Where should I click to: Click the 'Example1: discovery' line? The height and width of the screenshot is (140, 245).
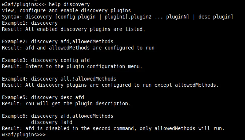30,23
